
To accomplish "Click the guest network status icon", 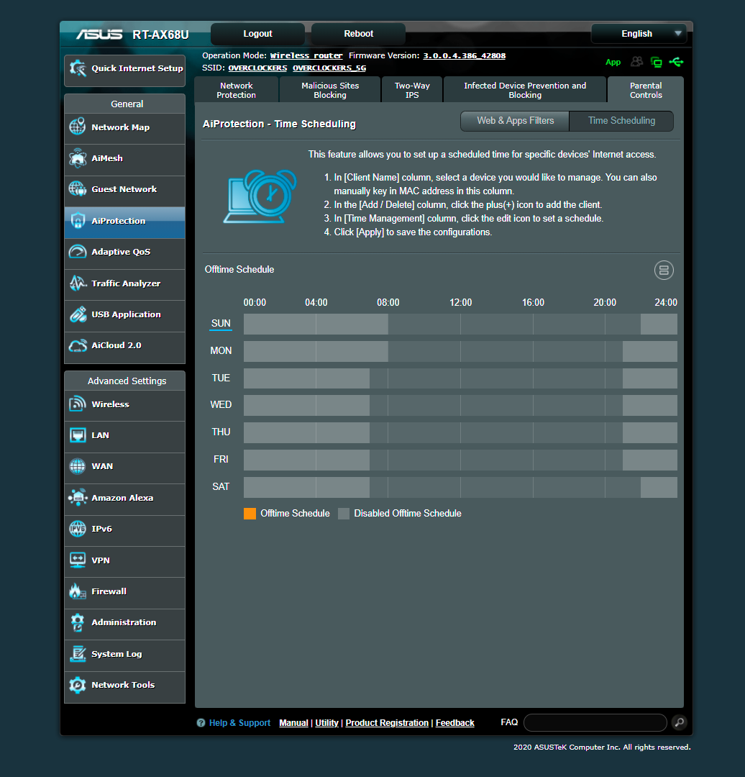I will (x=637, y=62).
